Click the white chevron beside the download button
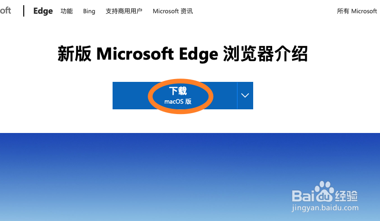Viewport: 380px width, 221px height. (x=245, y=96)
